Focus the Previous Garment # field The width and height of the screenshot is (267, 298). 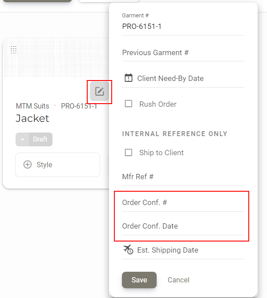click(183, 52)
